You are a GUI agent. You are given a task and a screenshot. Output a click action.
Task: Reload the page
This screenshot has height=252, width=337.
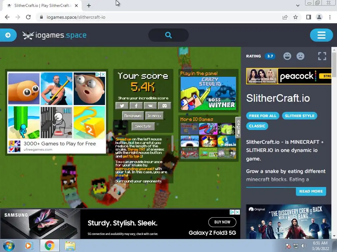click(28, 17)
